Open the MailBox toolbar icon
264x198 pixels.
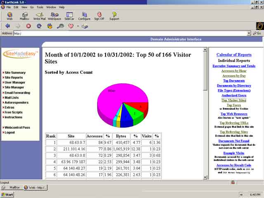click(24, 16)
